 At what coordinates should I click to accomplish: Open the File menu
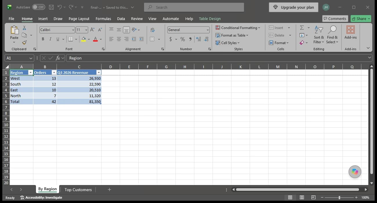[x=11, y=19]
